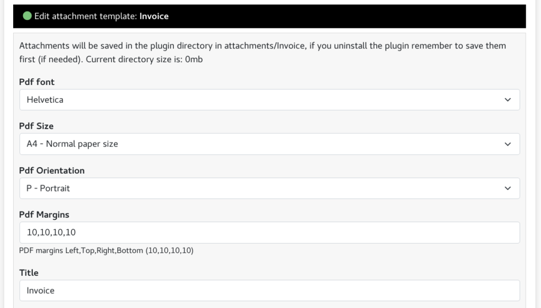
Task: Click the Title input containing Invoice
Action: [269, 291]
